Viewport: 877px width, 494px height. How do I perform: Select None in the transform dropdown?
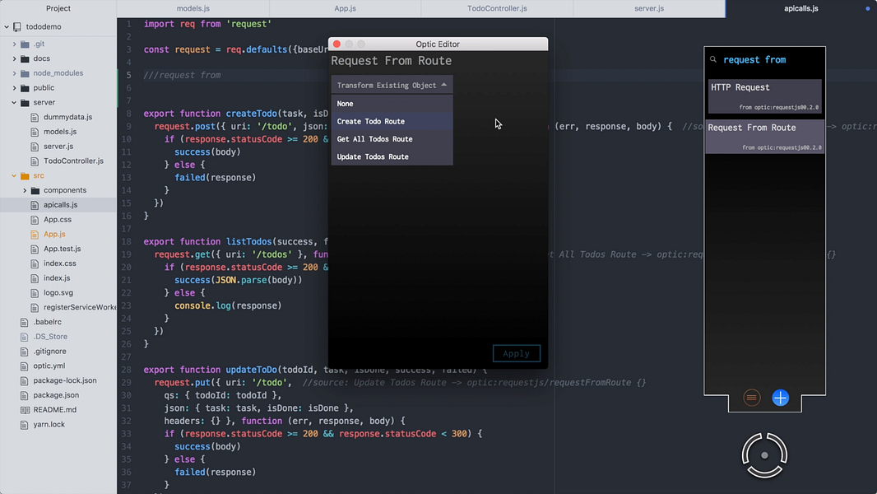(x=392, y=104)
